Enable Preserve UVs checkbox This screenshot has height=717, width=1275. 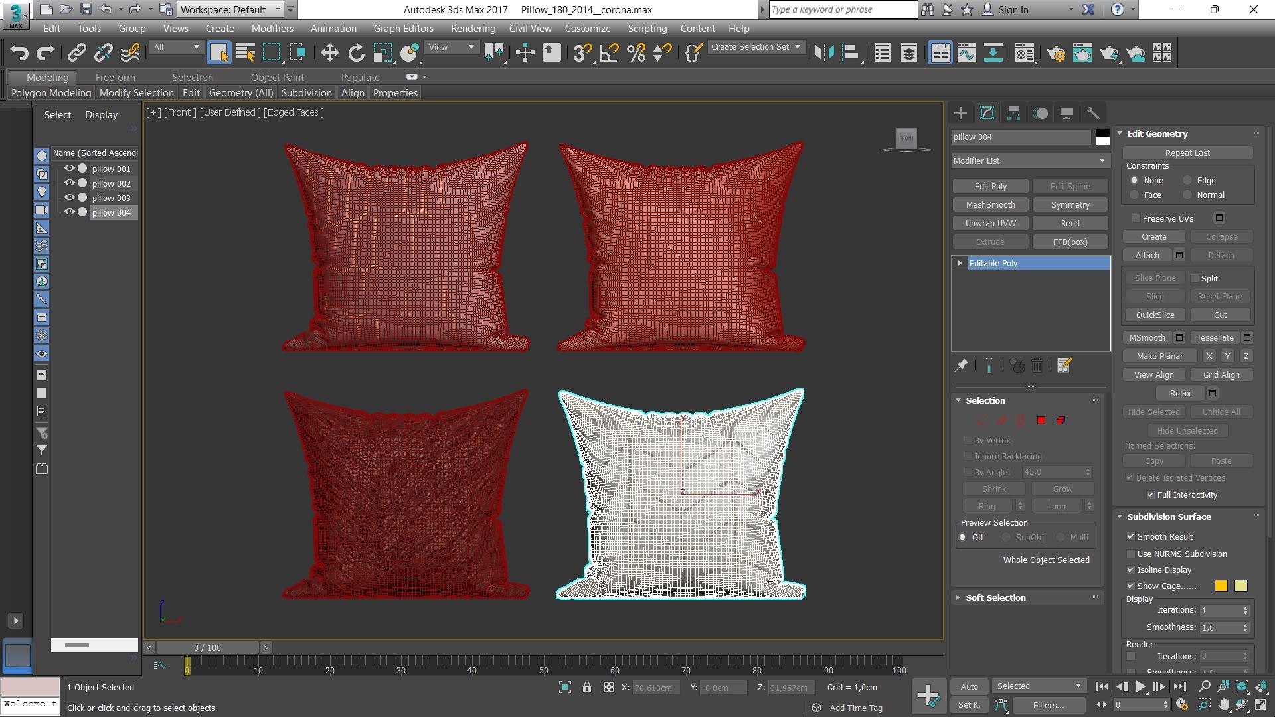1136,218
